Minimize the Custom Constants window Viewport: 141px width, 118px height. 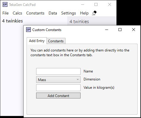point(107,30)
